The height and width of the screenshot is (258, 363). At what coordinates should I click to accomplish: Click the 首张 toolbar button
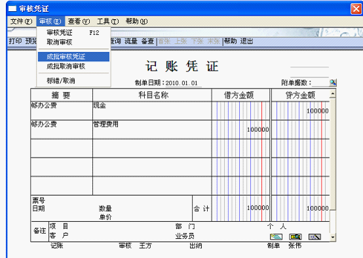[164, 41]
